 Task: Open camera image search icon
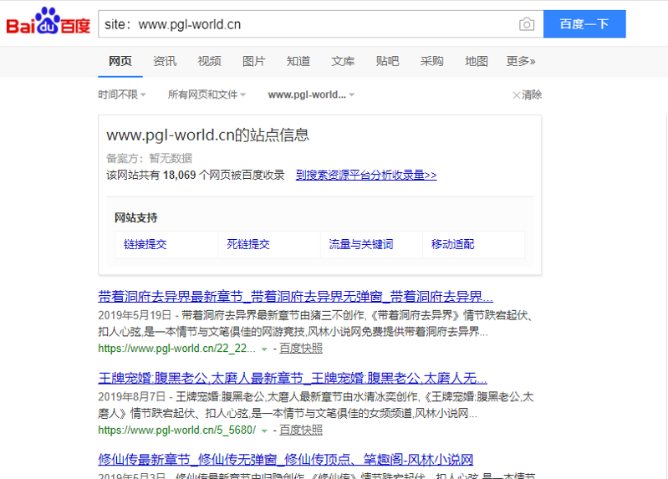[x=527, y=24]
